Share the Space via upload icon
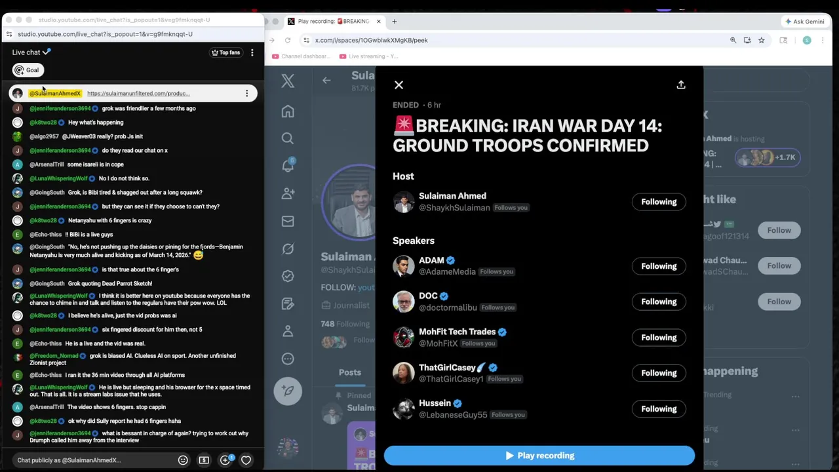839x472 pixels. [x=681, y=85]
